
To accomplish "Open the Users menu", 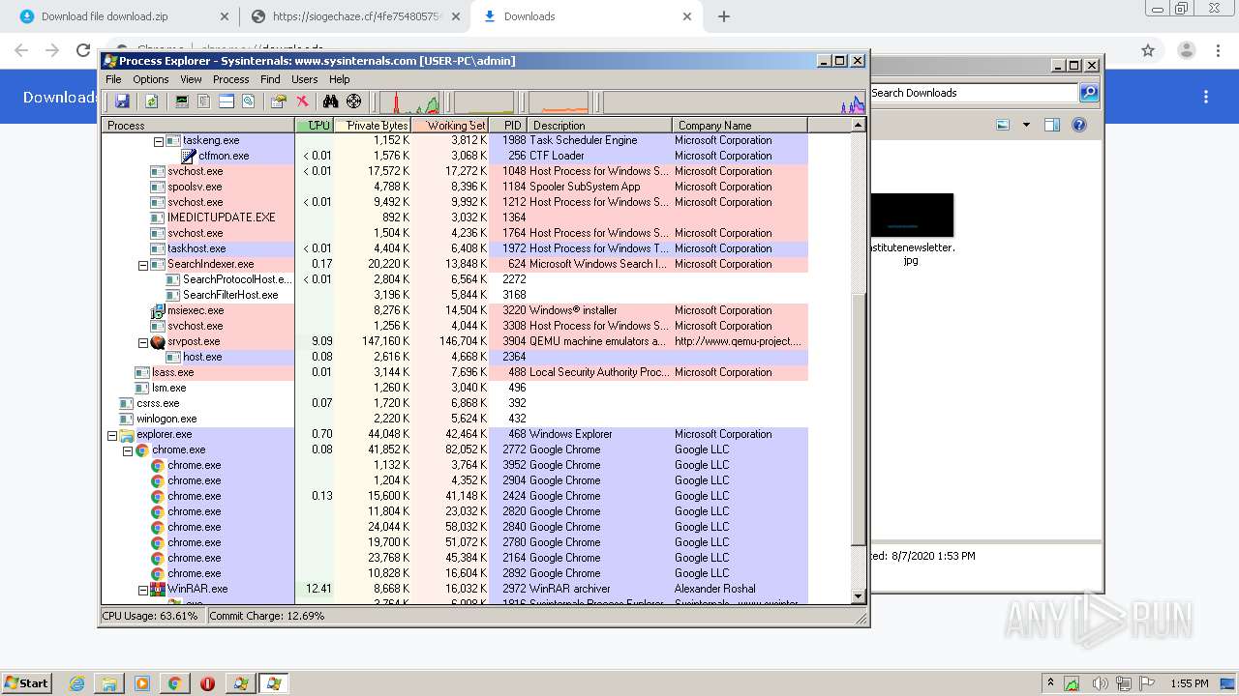I will tap(305, 79).
